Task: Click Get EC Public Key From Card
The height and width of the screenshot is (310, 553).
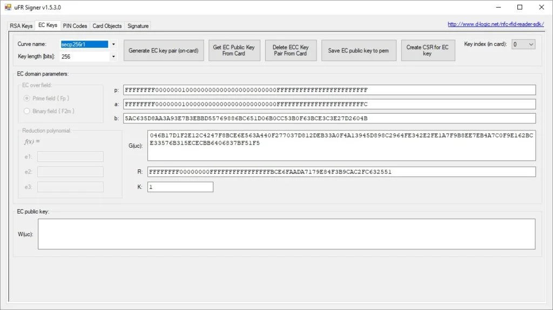Action: click(234, 50)
